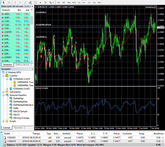Open the Gráfico de tick tab
Screen dimensions: 165x147
22,65
